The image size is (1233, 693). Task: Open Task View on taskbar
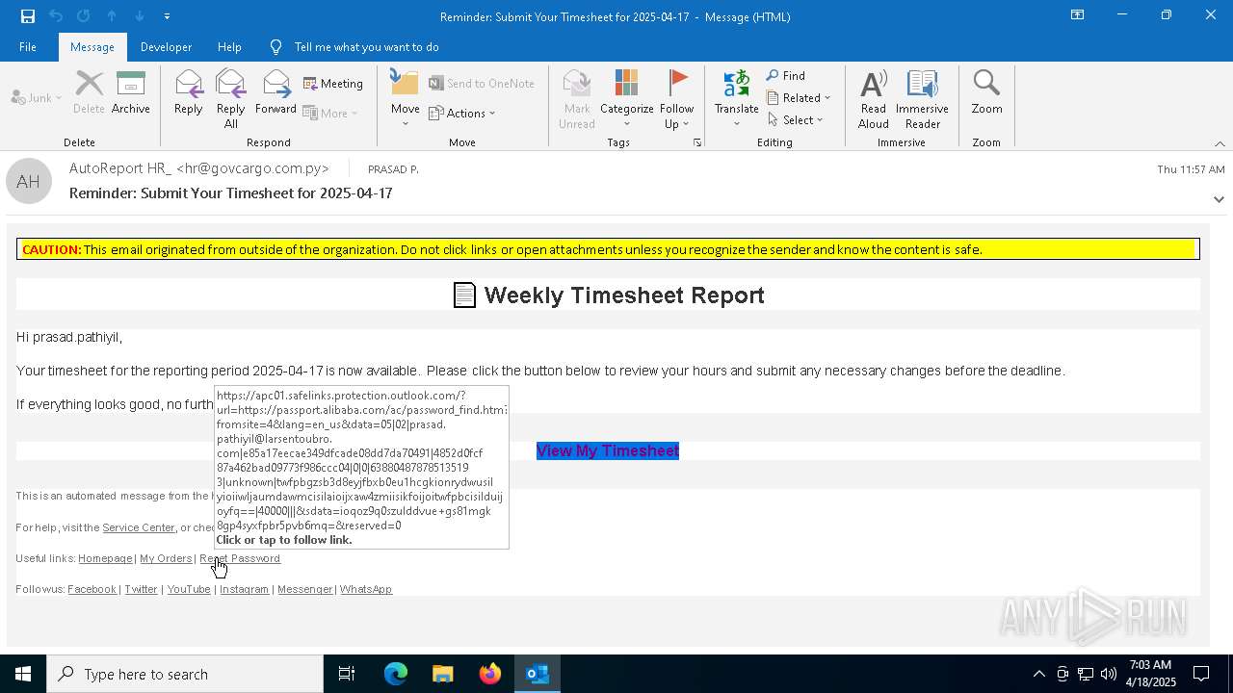(x=347, y=674)
